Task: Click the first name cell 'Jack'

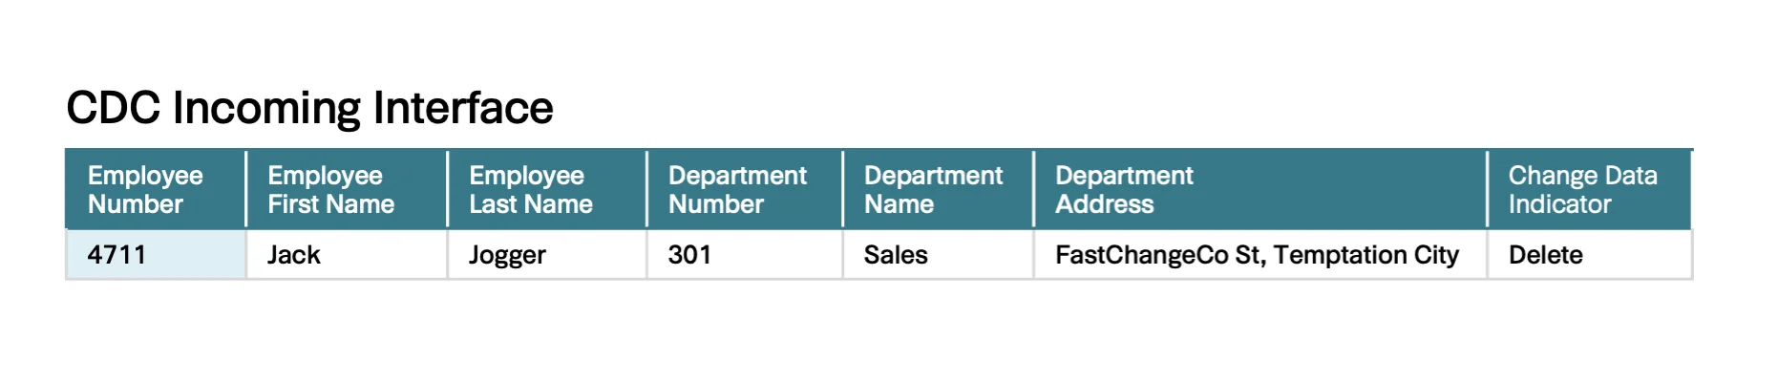Action: pyautogui.click(x=294, y=255)
